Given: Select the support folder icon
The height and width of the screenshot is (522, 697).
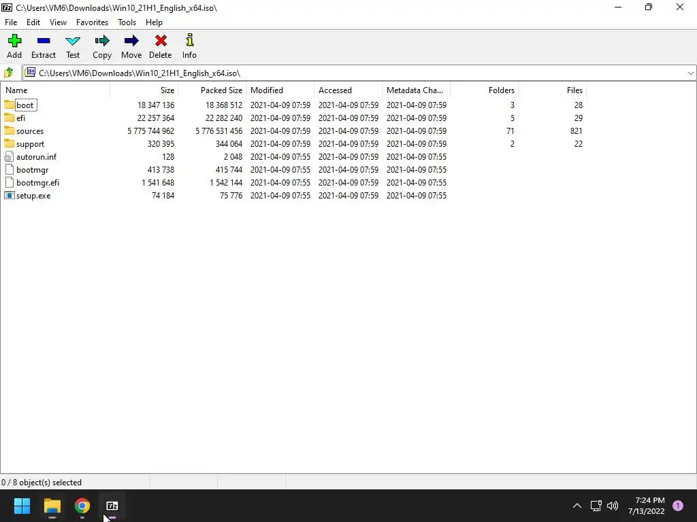Looking at the screenshot, I should (9, 143).
